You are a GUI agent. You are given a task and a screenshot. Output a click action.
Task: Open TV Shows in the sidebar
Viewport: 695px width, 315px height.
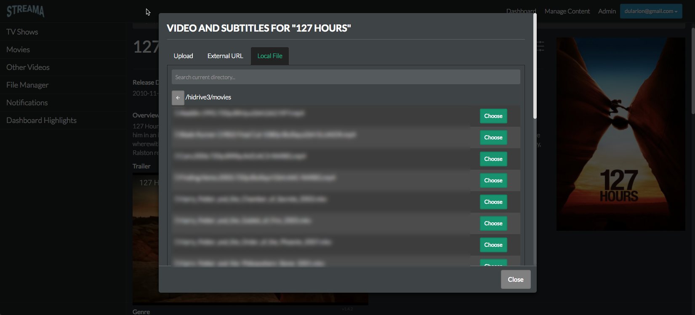[22, 32]
